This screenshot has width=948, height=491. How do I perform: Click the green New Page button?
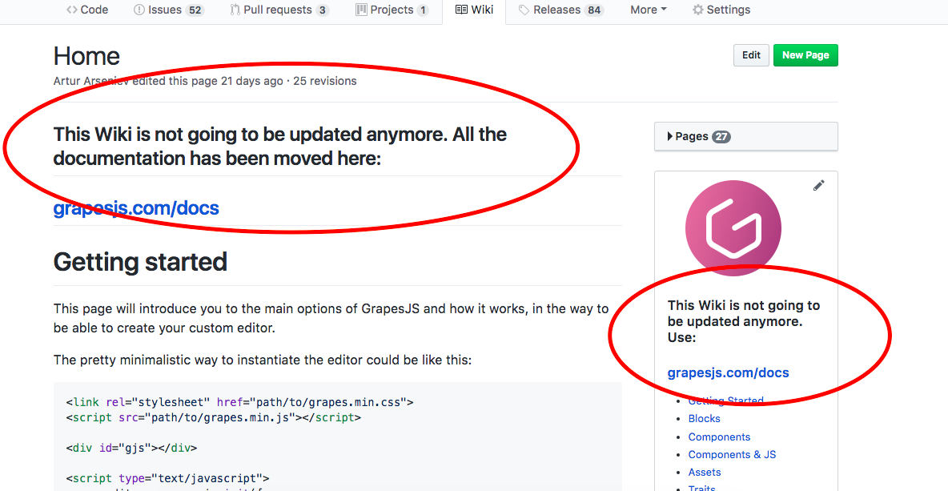coord(805,54)
